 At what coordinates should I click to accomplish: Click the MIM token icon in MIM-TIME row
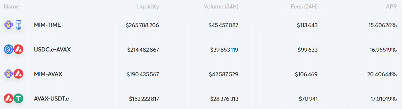point(8,25)
